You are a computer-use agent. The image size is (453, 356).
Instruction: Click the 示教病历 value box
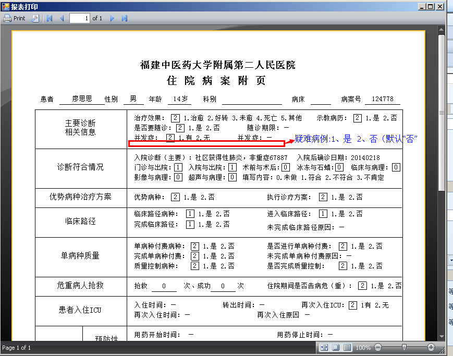click(358, 118)
